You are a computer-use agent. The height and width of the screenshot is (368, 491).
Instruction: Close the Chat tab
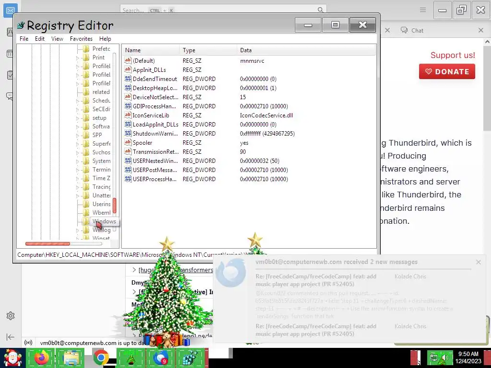(x=481, y=30)
